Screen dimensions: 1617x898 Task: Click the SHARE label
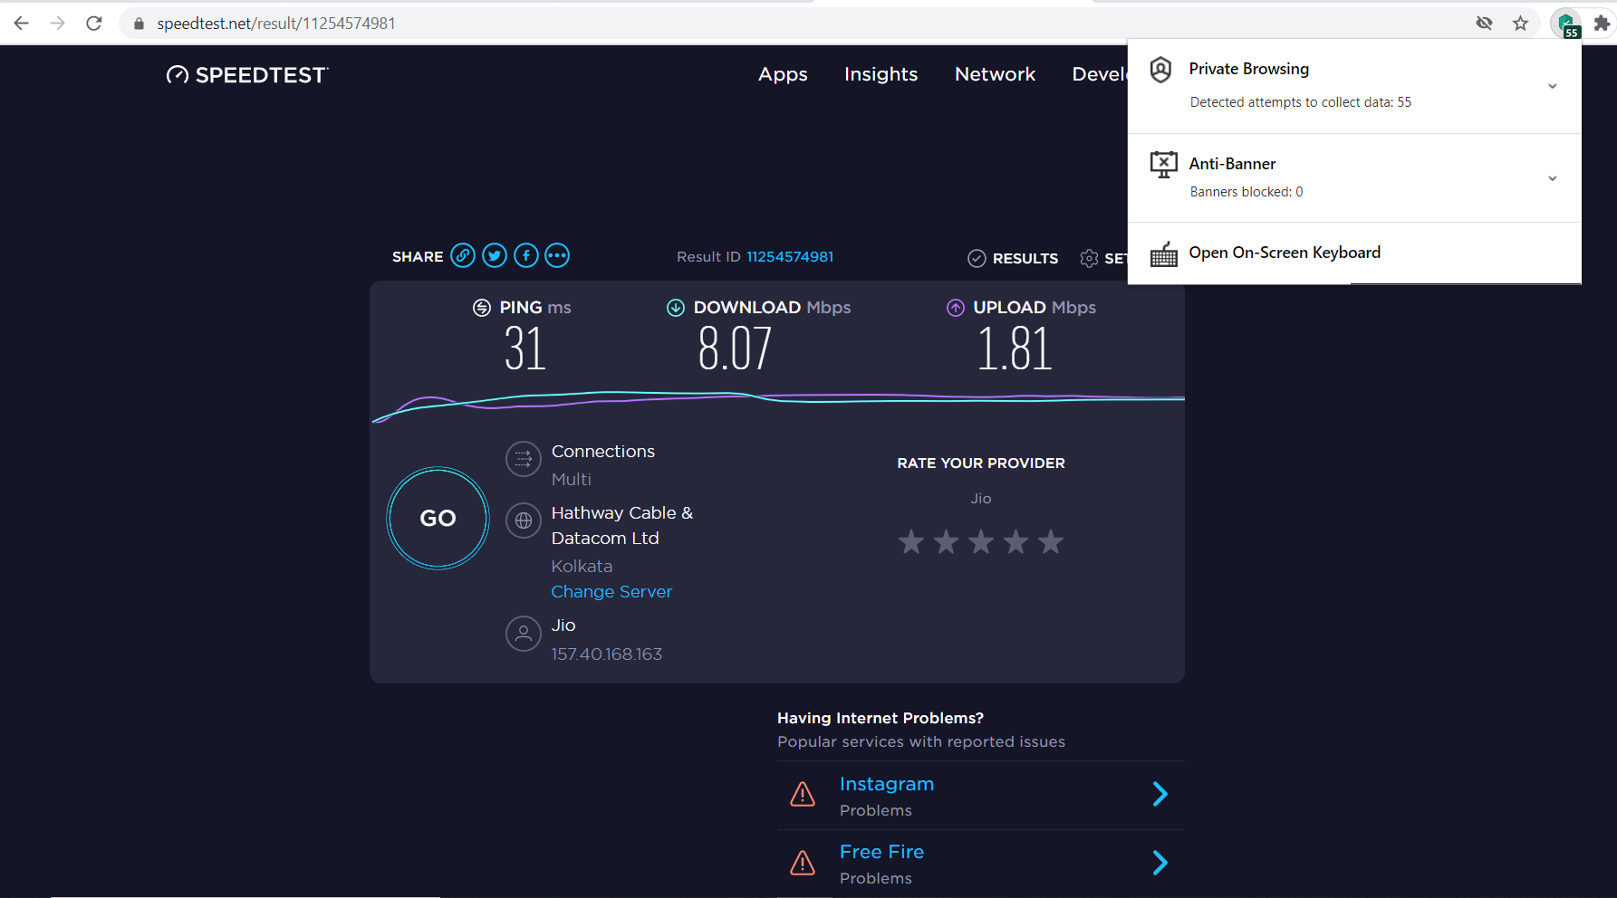tap(418, 257)
